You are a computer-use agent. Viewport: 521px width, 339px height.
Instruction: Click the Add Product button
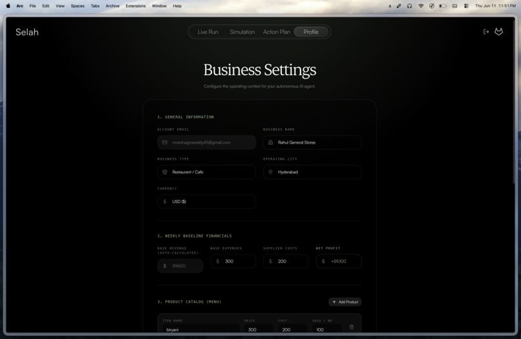345,301
